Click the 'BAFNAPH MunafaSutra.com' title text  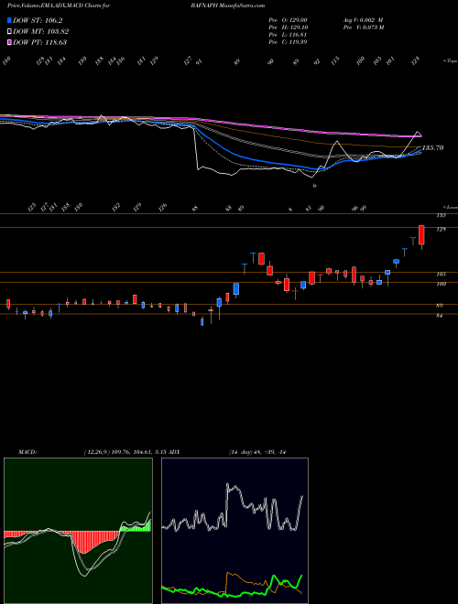(x=227, y=5)
